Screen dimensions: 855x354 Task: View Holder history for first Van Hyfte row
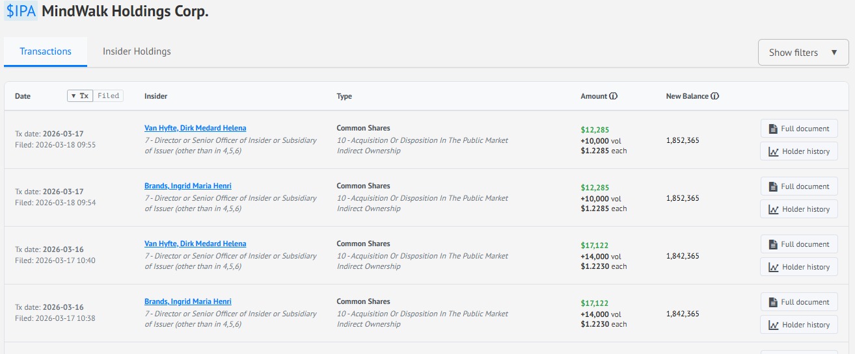(x=798, y=151)
